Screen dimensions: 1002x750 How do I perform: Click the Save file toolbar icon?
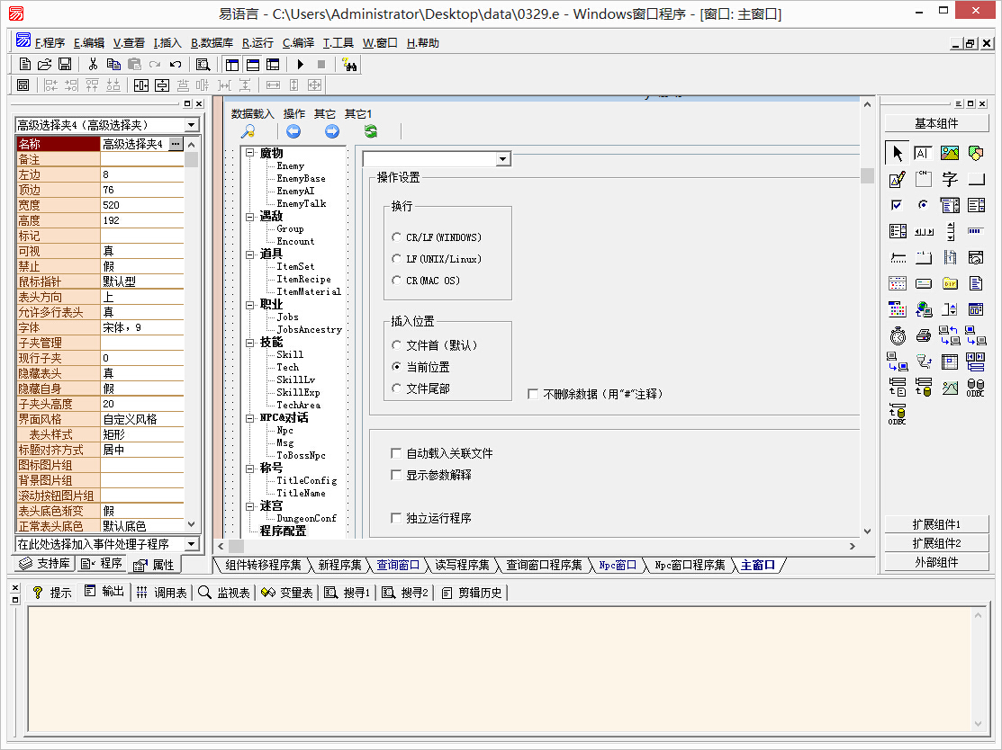[65, 64]
